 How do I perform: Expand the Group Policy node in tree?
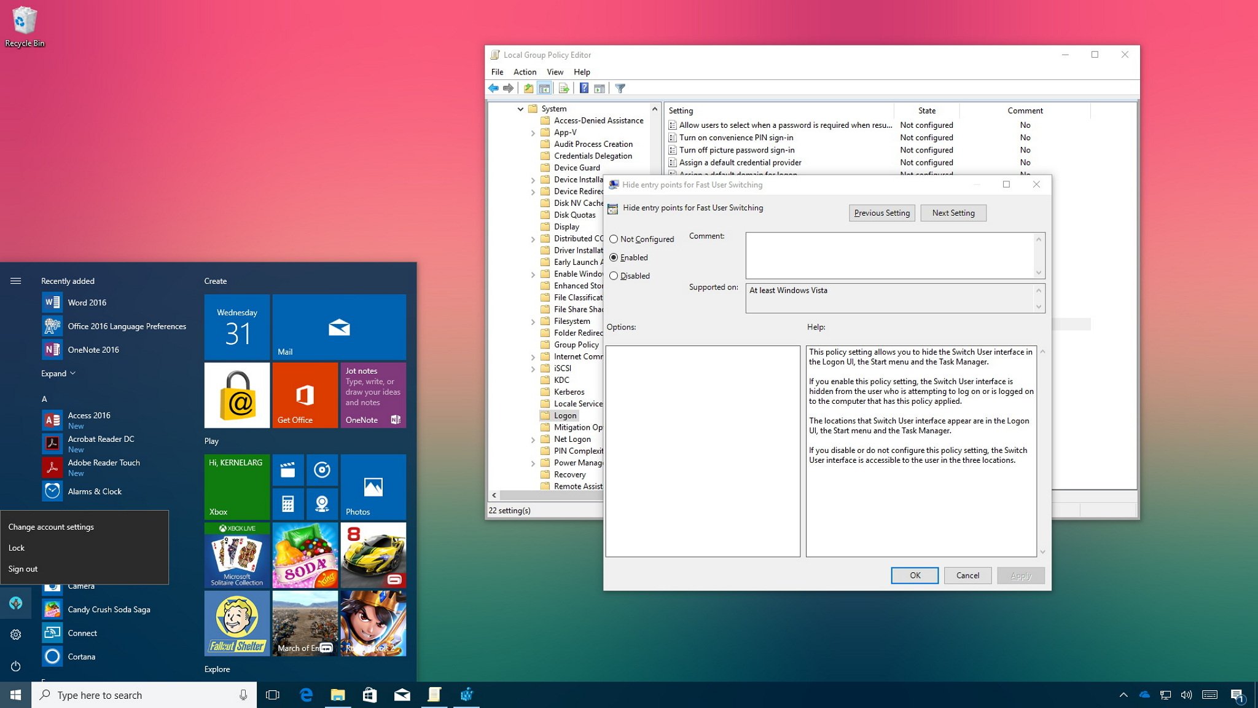533,344
